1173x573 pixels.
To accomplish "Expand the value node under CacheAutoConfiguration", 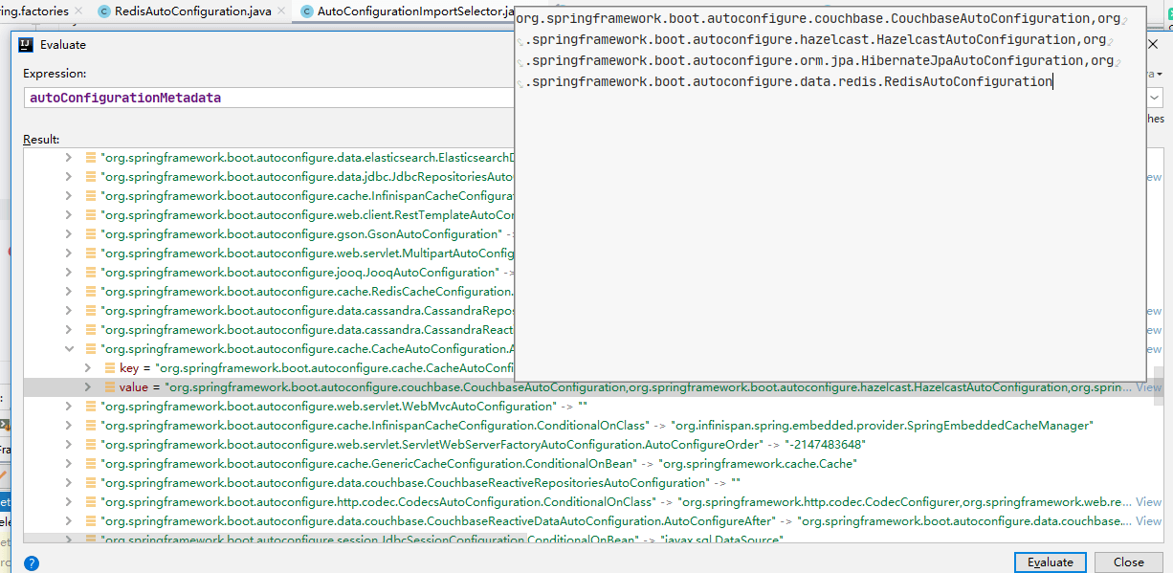I will [88, 387].
